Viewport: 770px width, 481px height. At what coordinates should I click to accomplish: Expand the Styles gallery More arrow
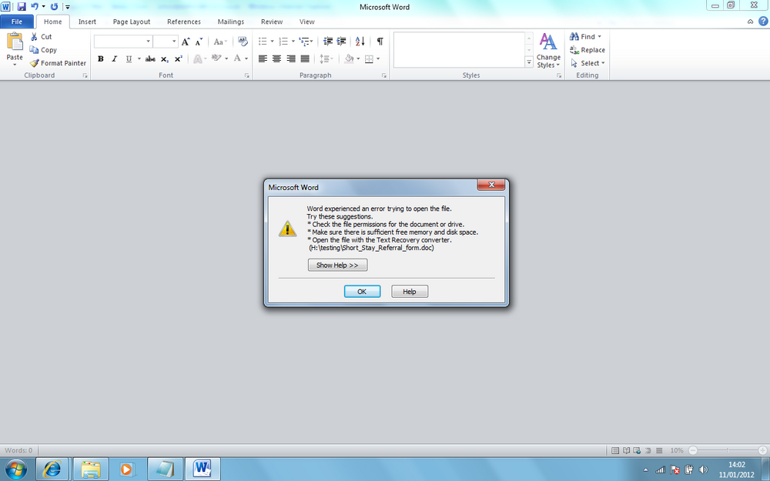click(529, 62)
